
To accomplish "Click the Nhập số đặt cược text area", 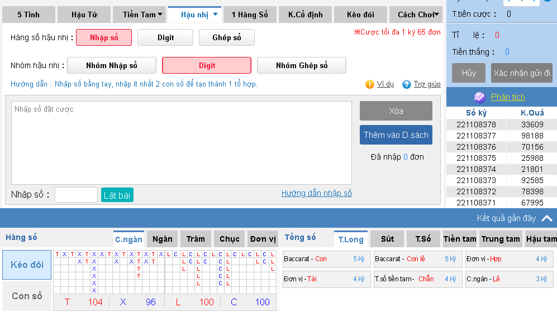I will (182, 142).
